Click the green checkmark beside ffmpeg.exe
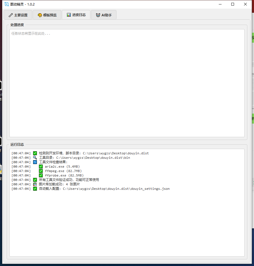Viewport: 254px width, 266px height. (41, 171)
